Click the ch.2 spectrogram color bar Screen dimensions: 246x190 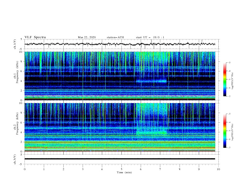pyautogui.click(x=225, y=131)
